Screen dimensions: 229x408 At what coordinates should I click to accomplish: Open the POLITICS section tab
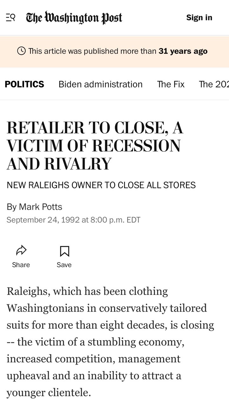pyautogui.click(x=24, y=84)
